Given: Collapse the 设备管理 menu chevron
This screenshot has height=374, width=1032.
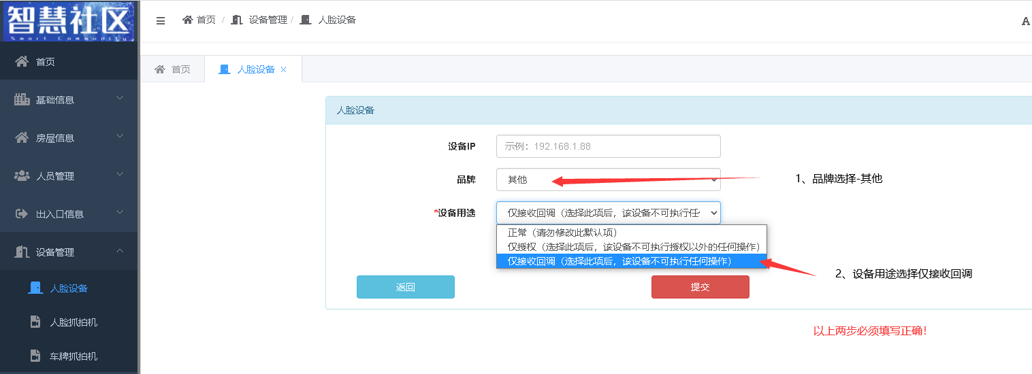Looking at the screenshot, I should pos(120,252).
